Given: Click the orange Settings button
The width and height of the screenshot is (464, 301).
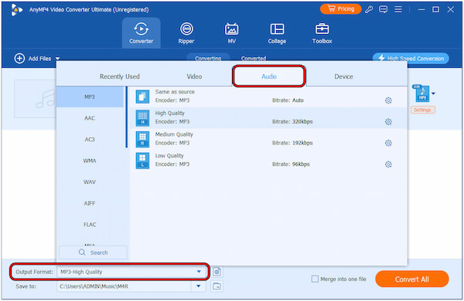Looking at the screenshot, I should coord(422,110).
